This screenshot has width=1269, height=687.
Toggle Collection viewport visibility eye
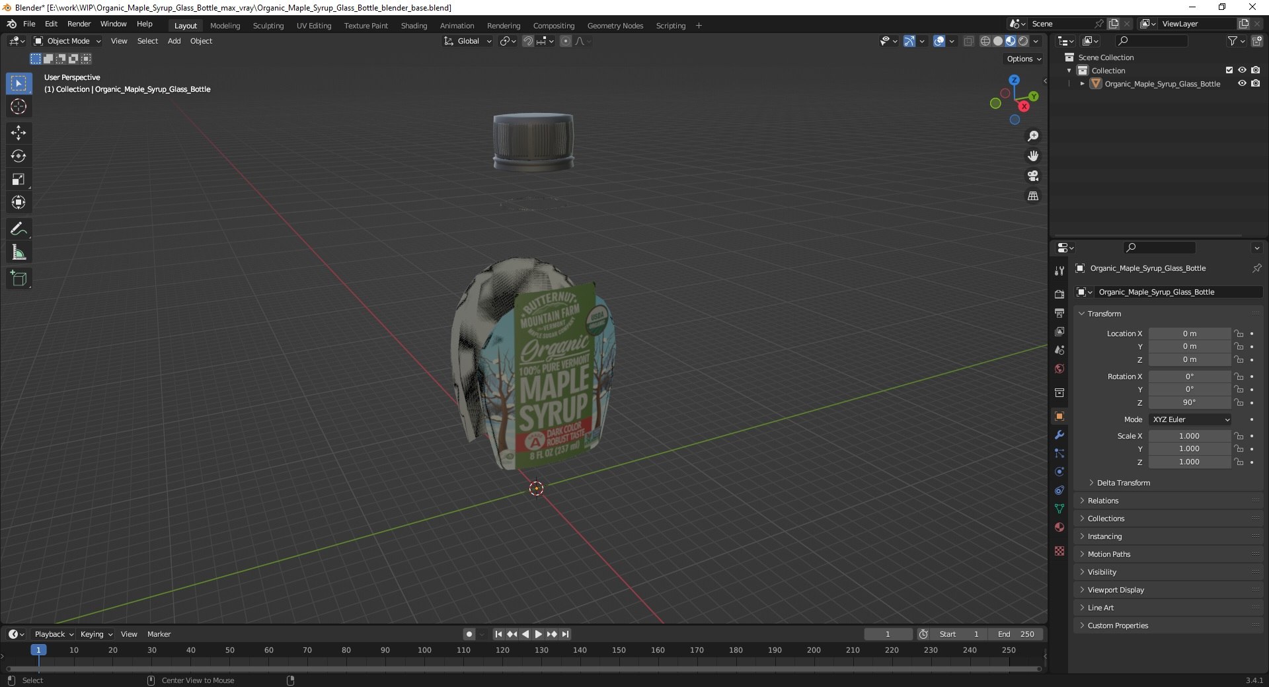[x=1242, y=71]
